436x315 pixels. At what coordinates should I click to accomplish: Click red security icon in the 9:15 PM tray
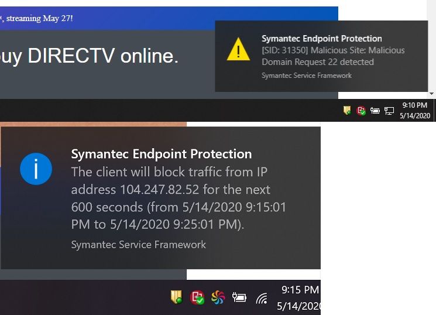pyautogui.click(x=197, y=297)
